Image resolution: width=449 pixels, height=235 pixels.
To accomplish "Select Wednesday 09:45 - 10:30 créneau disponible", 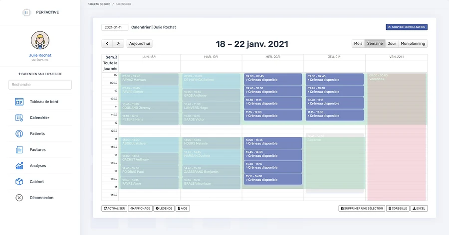I will 273,91.
